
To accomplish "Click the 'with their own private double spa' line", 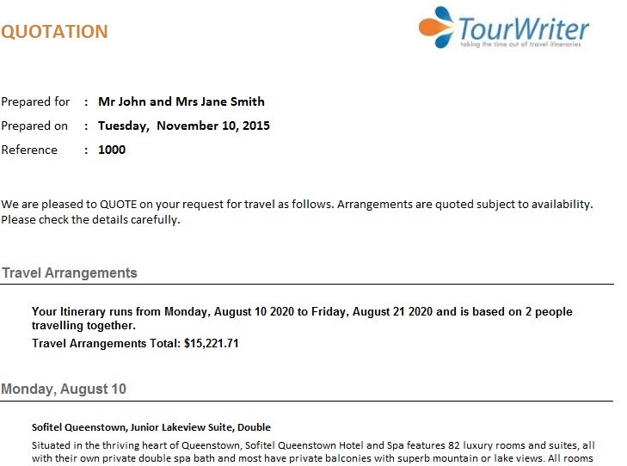I will pos(312,458).
